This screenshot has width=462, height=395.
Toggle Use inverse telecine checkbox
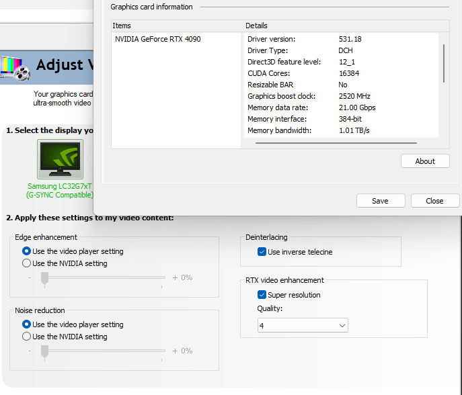click(x=262, y=252)
